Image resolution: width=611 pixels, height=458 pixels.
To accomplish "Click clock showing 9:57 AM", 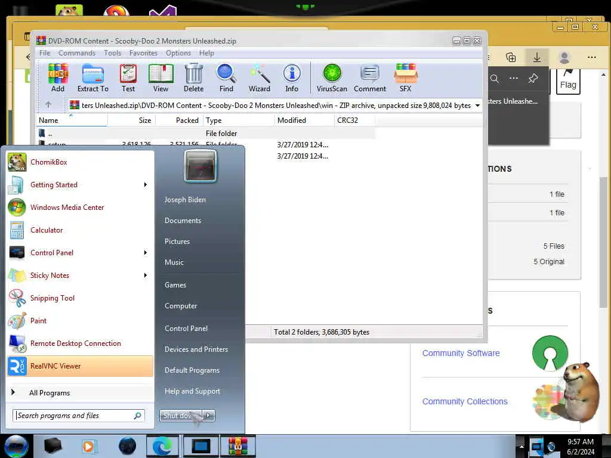I will (581, 442).
